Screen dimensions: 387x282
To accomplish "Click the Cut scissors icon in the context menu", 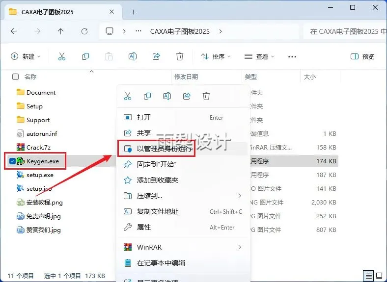I will tap(128, 96).
